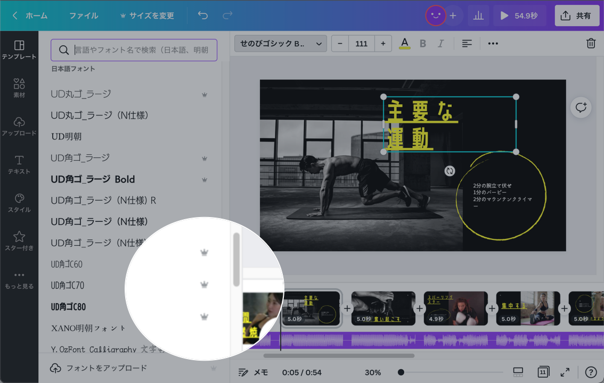Open the スター付き panel
The height and width of the screenshot is (383, 604).
(19, 241)
